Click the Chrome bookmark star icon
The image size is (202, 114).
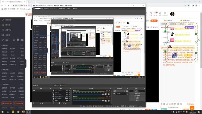pos(189,6)
